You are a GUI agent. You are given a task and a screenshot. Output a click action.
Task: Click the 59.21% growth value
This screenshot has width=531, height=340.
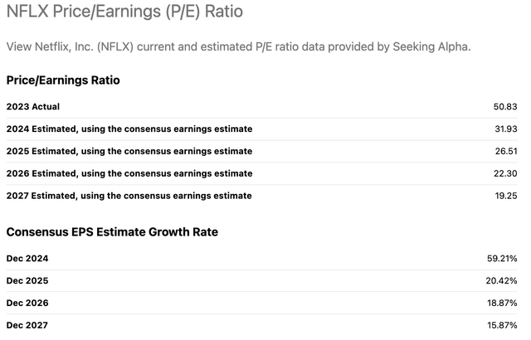pyautogui.click(x=502, y=258)
